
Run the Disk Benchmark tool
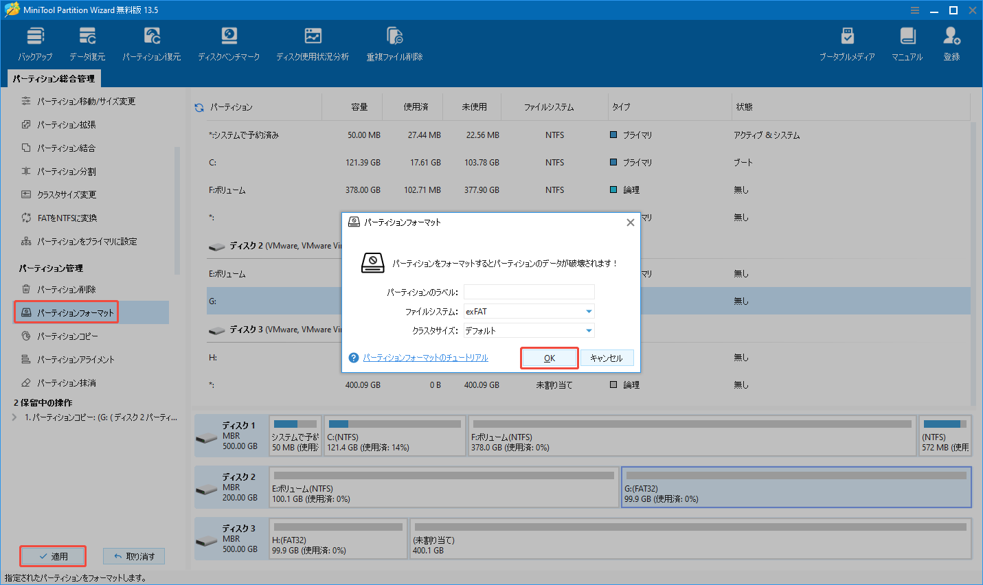229,41
